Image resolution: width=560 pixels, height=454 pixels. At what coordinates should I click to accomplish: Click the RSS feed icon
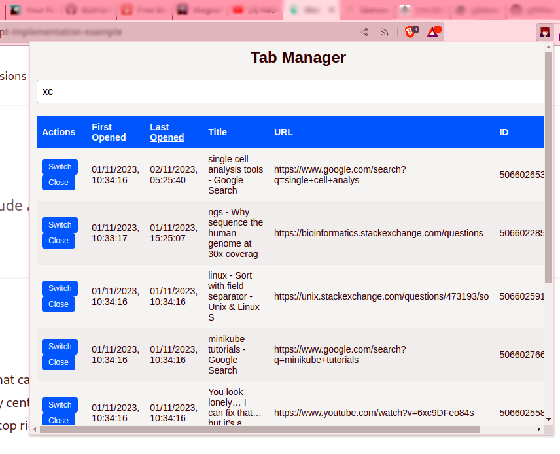384,33
